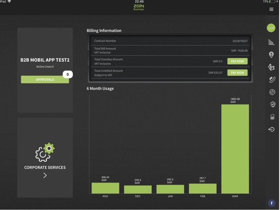Click the unbilled amount SAR 625.67

[216, 73]
